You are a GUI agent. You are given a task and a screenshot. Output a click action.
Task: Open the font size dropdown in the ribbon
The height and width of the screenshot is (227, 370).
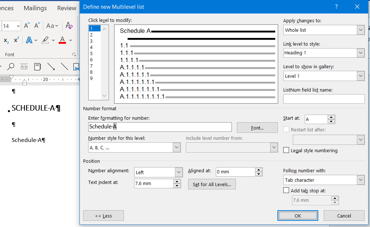(x=18, y=26)
